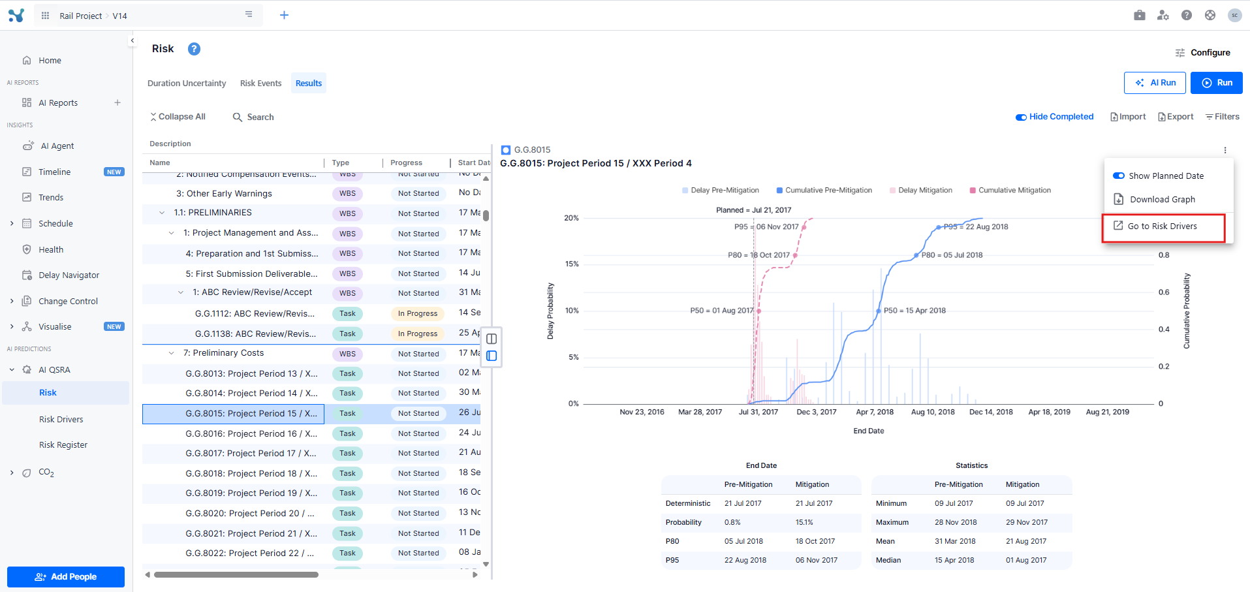This screenshot has height=592, width=1250.
Task: Toggle Hide Completed switch
Action: [1021, 117]
